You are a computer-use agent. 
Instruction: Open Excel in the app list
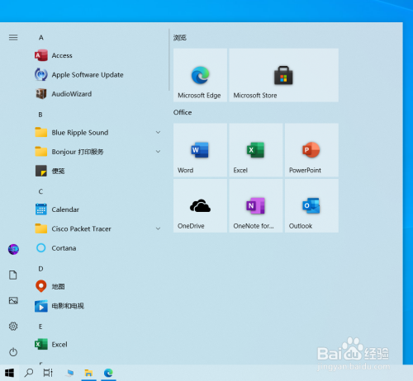pyautogui.click(x=97, y=345)
